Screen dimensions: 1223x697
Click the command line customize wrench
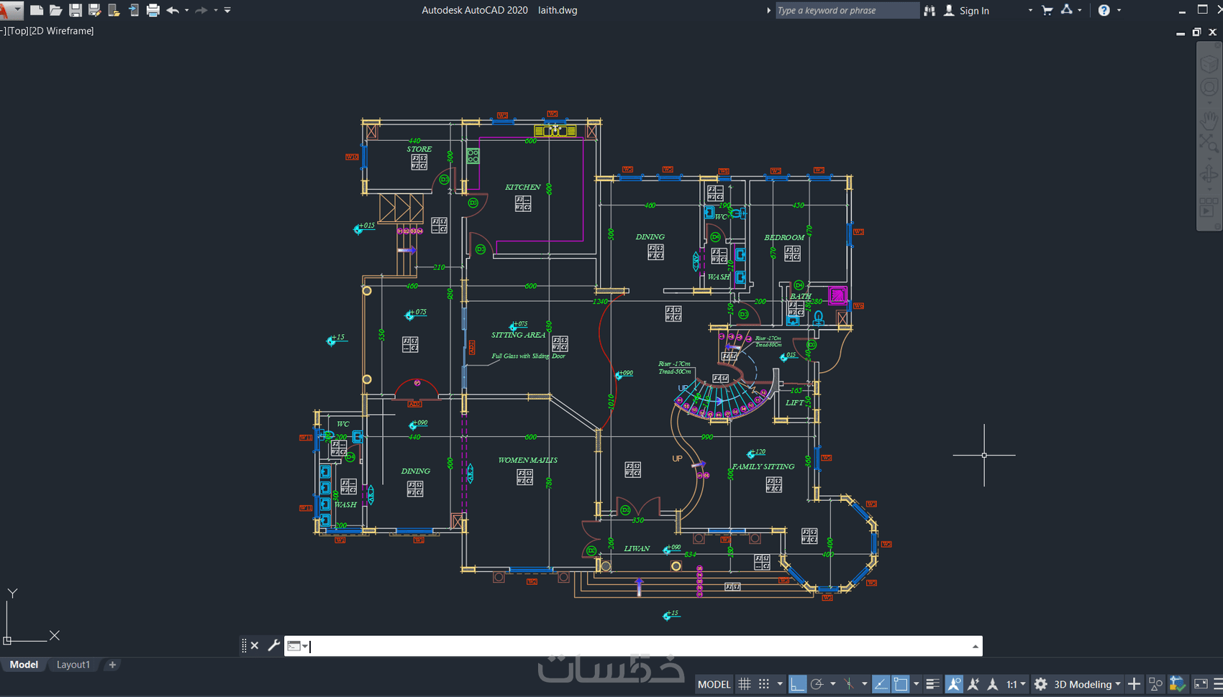273,645
